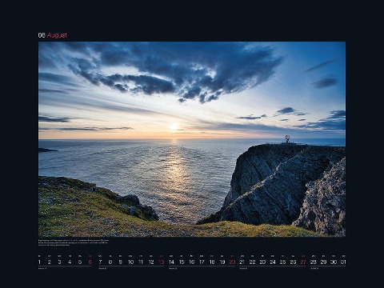This screenshot has height=288, width=384.
Task: Select date 21 in the calendar strip
Action: point(242,262)
